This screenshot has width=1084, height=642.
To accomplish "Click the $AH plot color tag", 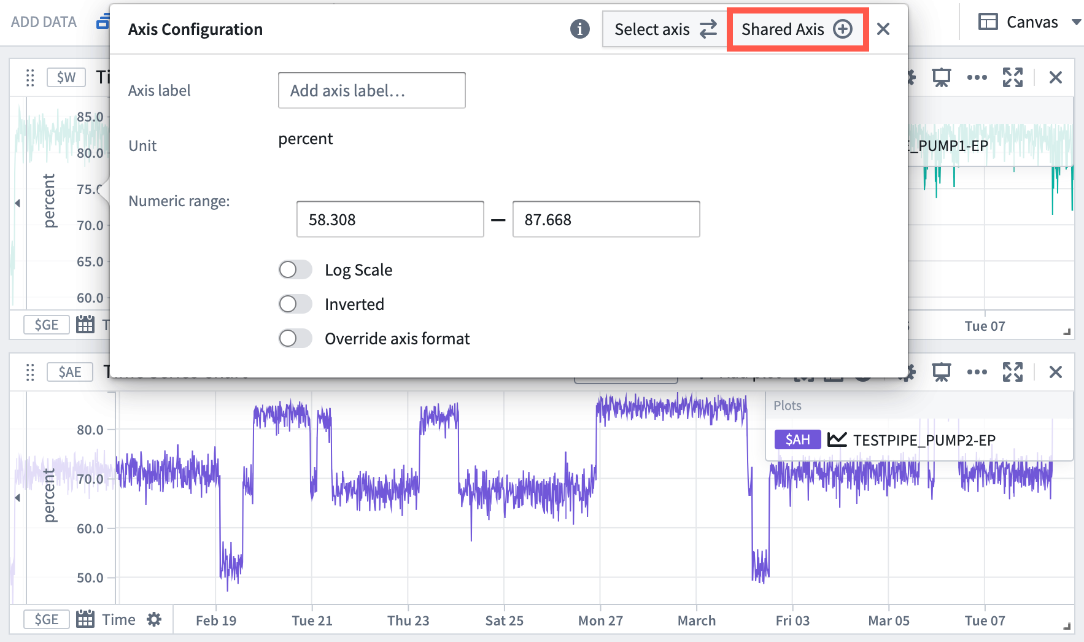I will 797,439.
